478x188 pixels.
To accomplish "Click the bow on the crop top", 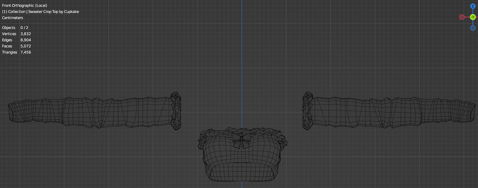I will click(242, 141).
